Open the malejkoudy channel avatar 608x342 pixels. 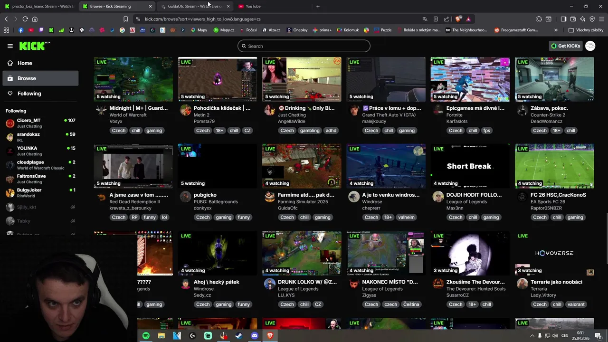354,110
